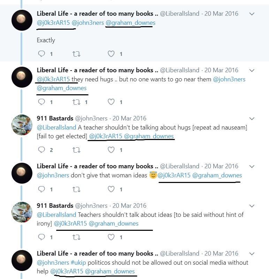This screenshot has width=269, height=279.
Task: Reply to the teacher hugs tweet
Action: (x=41, y=150)
